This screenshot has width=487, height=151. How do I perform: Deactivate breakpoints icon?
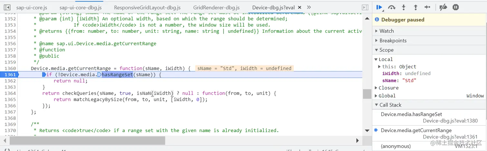[x=444, y=7]
